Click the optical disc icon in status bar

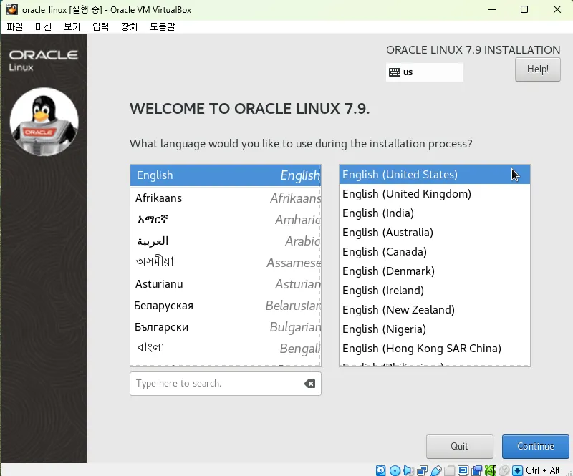[395, 470]
